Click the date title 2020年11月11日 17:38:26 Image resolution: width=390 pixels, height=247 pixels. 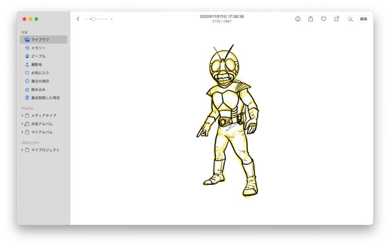coord(222,16)
